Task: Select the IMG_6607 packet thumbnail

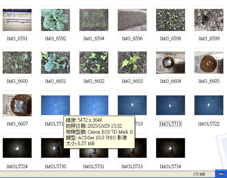Action: [x=17, y=105]
